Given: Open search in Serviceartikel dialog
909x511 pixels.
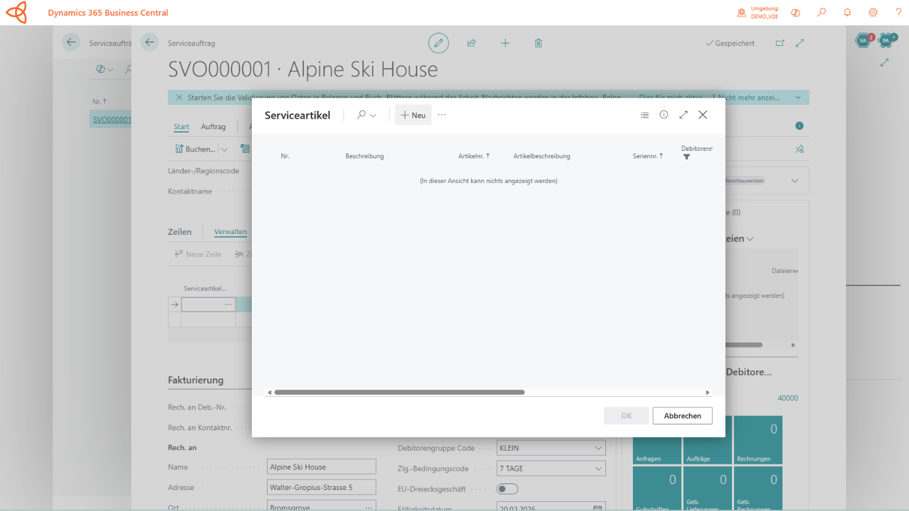Looking at the screenshot, I should (x=366, y=115).
